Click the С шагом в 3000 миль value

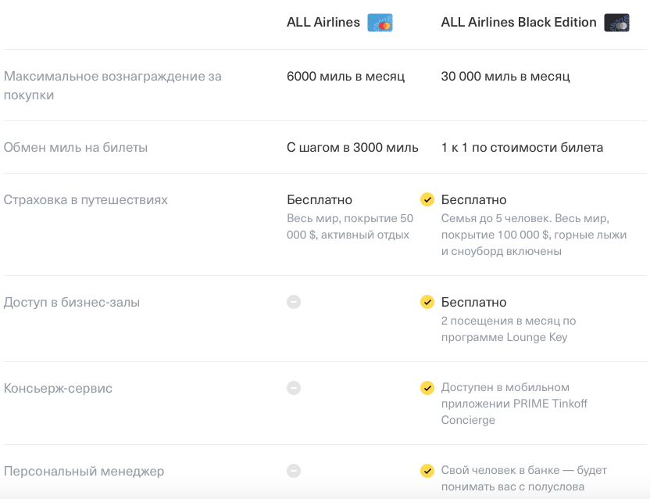point(352,147)
